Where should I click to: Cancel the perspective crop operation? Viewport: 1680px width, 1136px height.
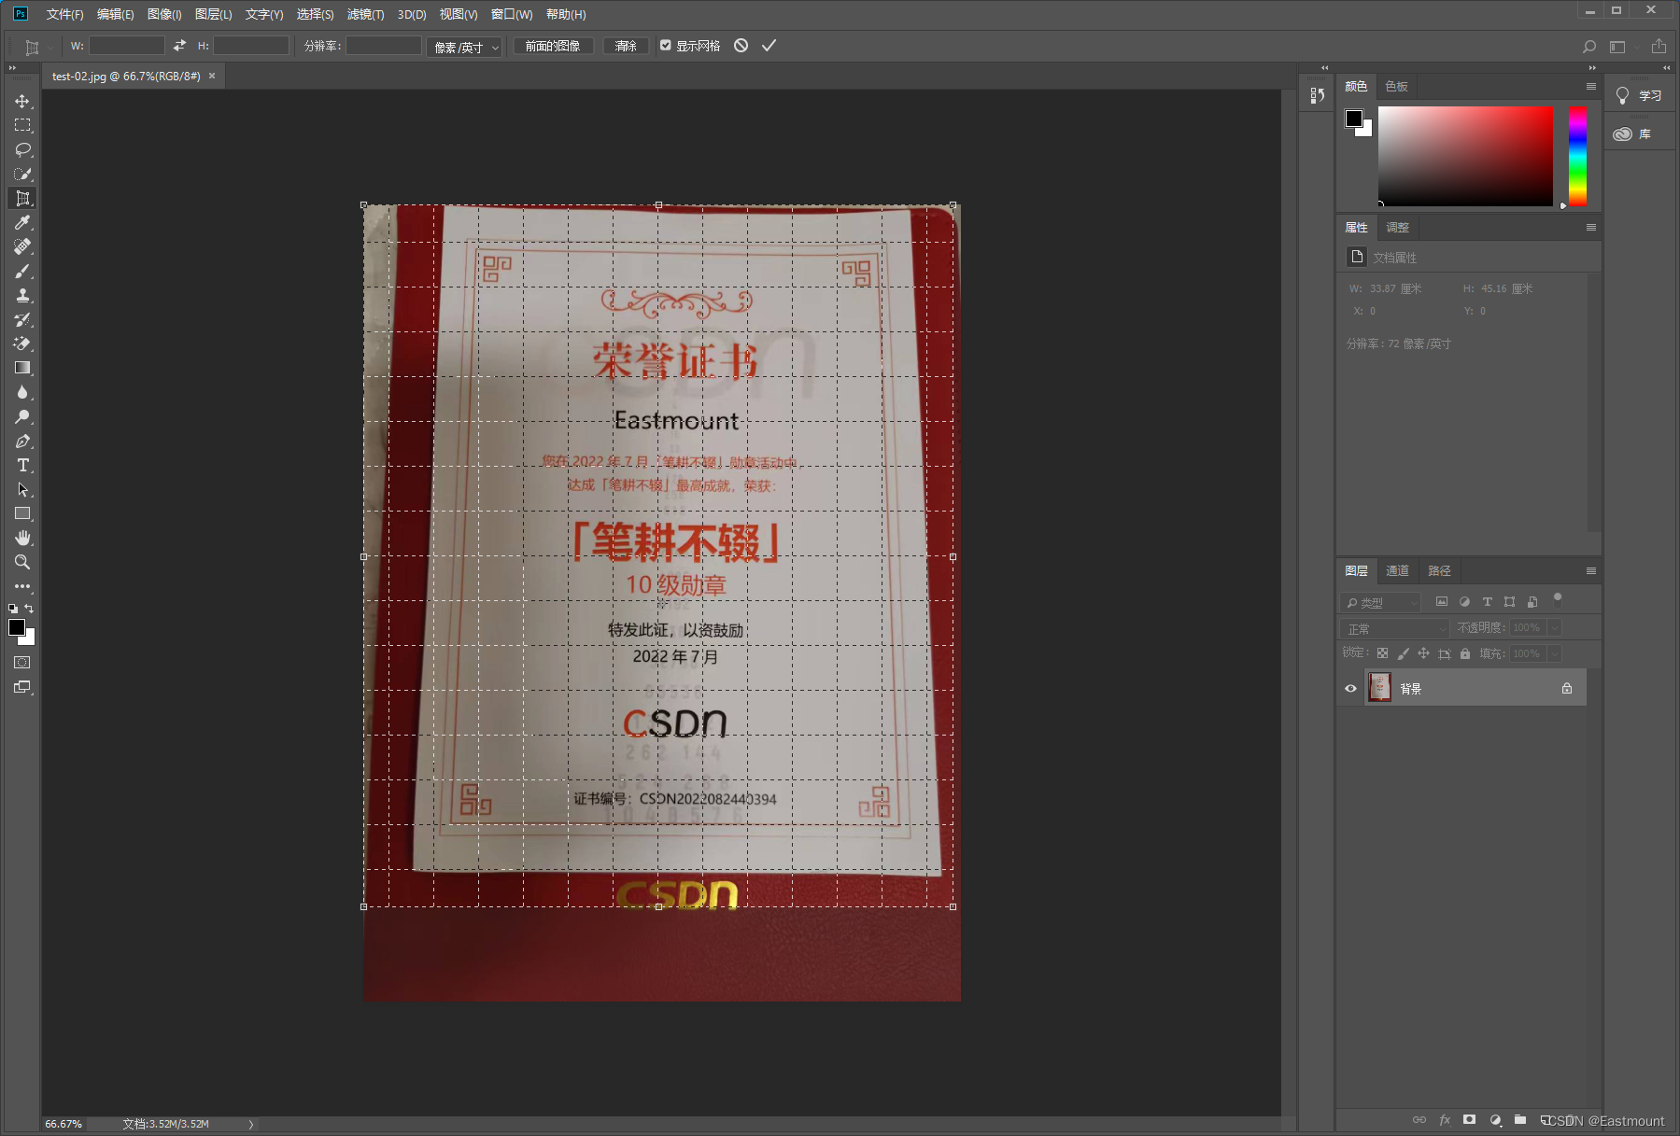coord(741,46)
